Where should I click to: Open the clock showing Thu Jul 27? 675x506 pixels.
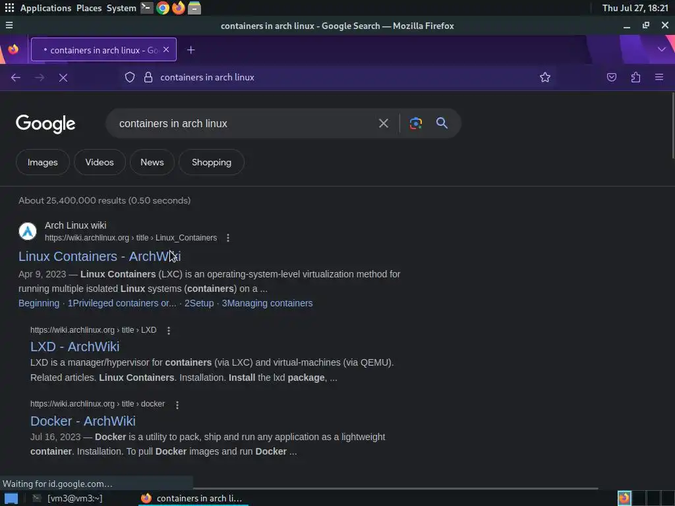[x=635, y=8]
